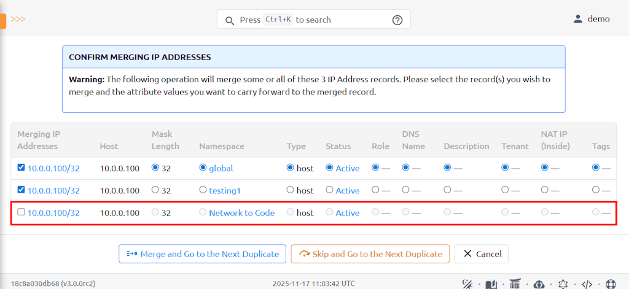Click the code brackets icon in footer
629x289 pixels.
coord(587,284)
